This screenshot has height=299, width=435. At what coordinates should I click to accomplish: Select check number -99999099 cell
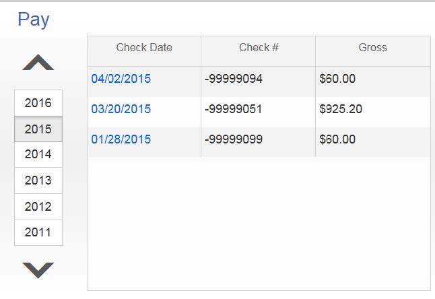tap(233, 140)
